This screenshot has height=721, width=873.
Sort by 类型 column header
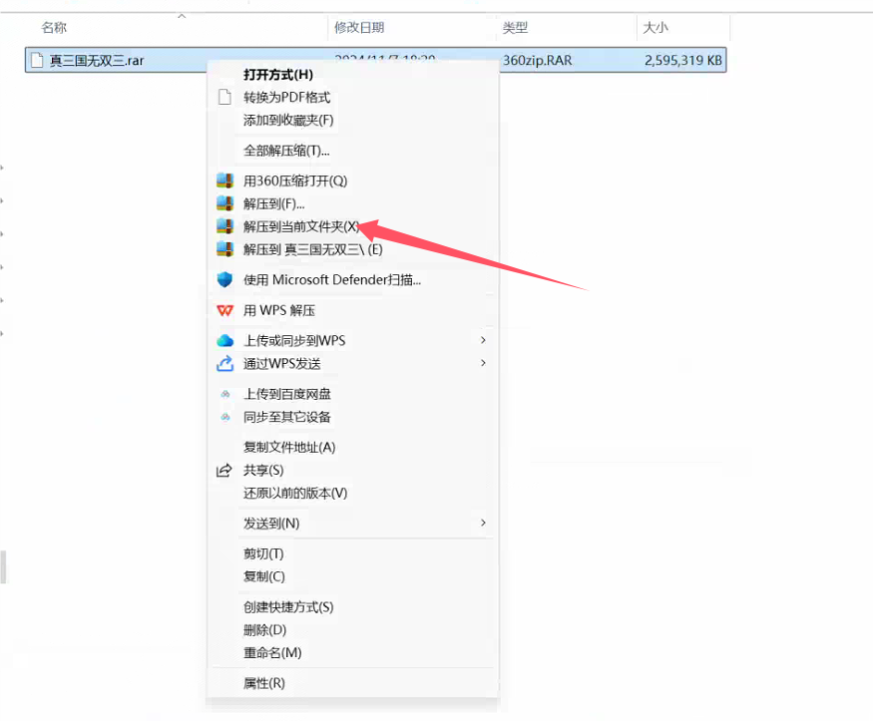(515, 27)
